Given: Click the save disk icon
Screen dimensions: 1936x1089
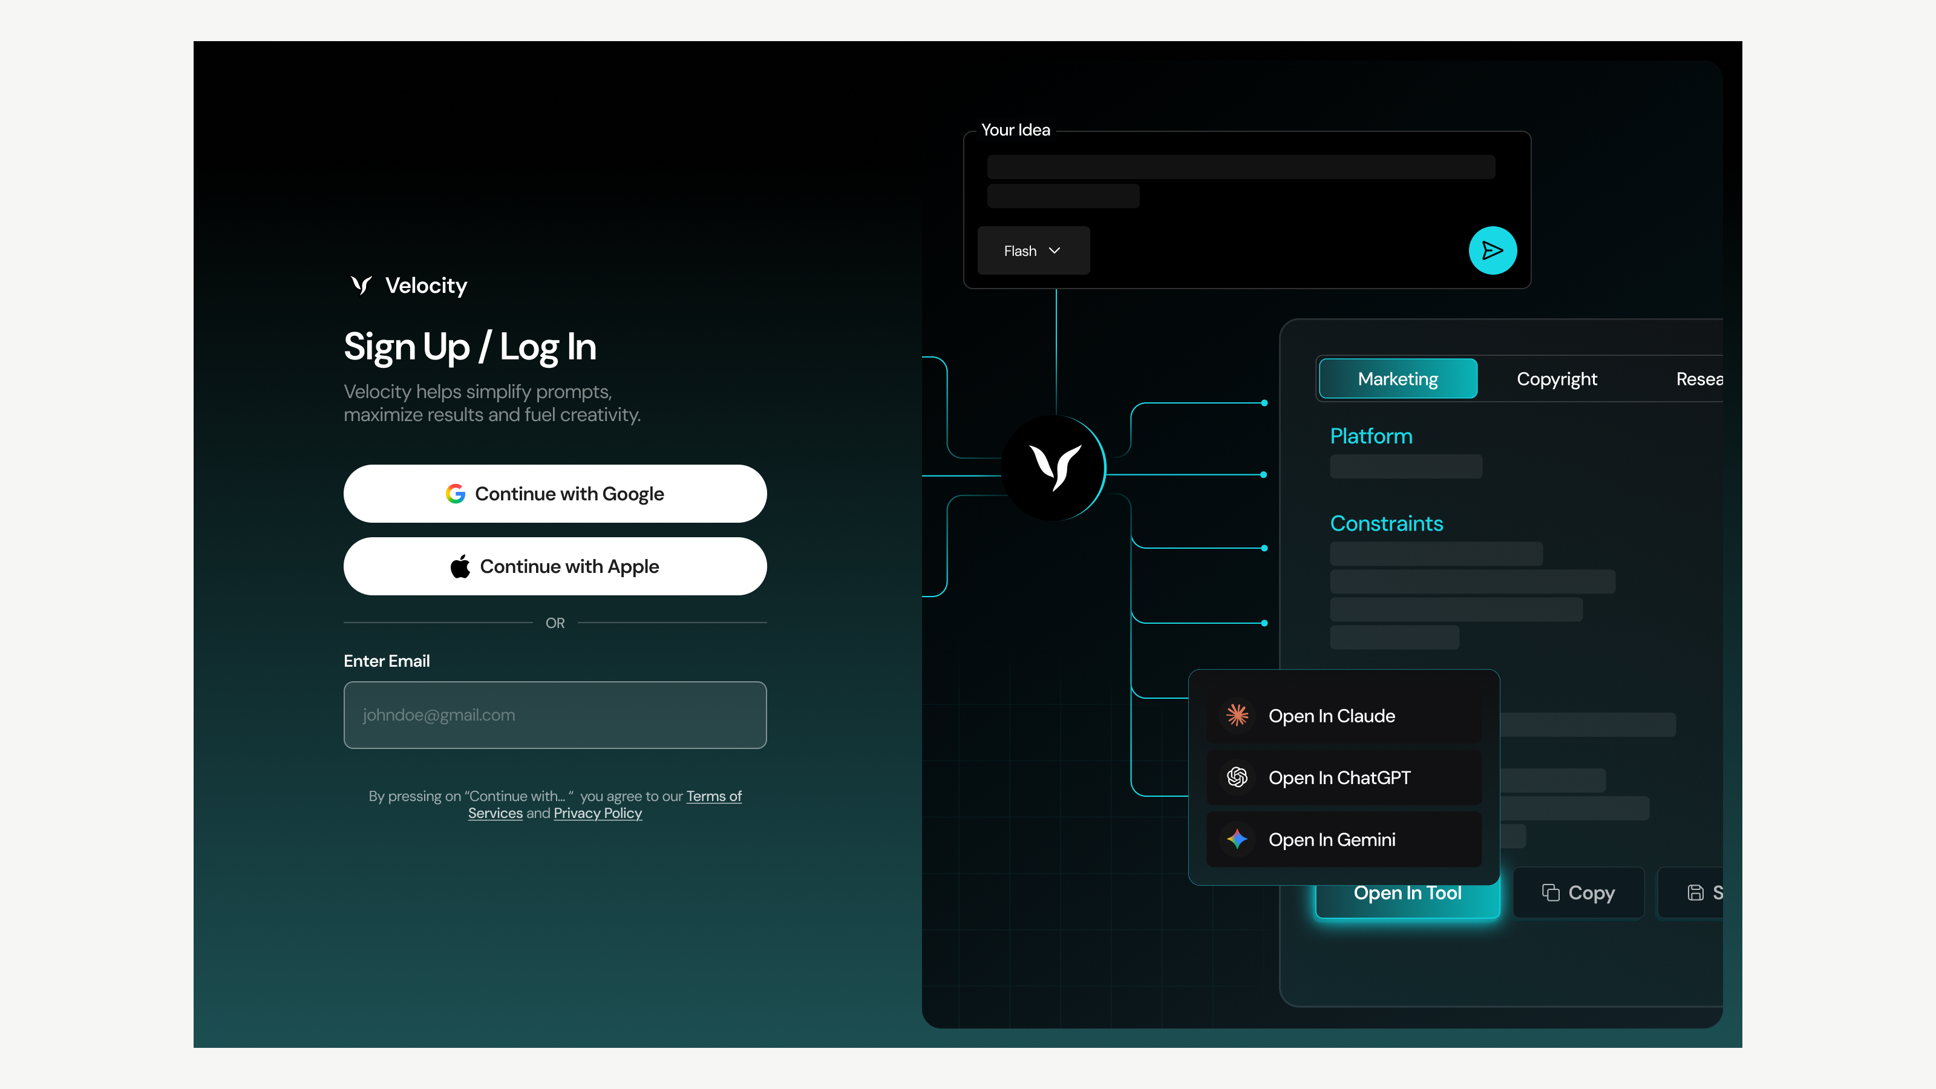Looking at the screenshot, I should pyautogui.click(x=1695, y=892).
